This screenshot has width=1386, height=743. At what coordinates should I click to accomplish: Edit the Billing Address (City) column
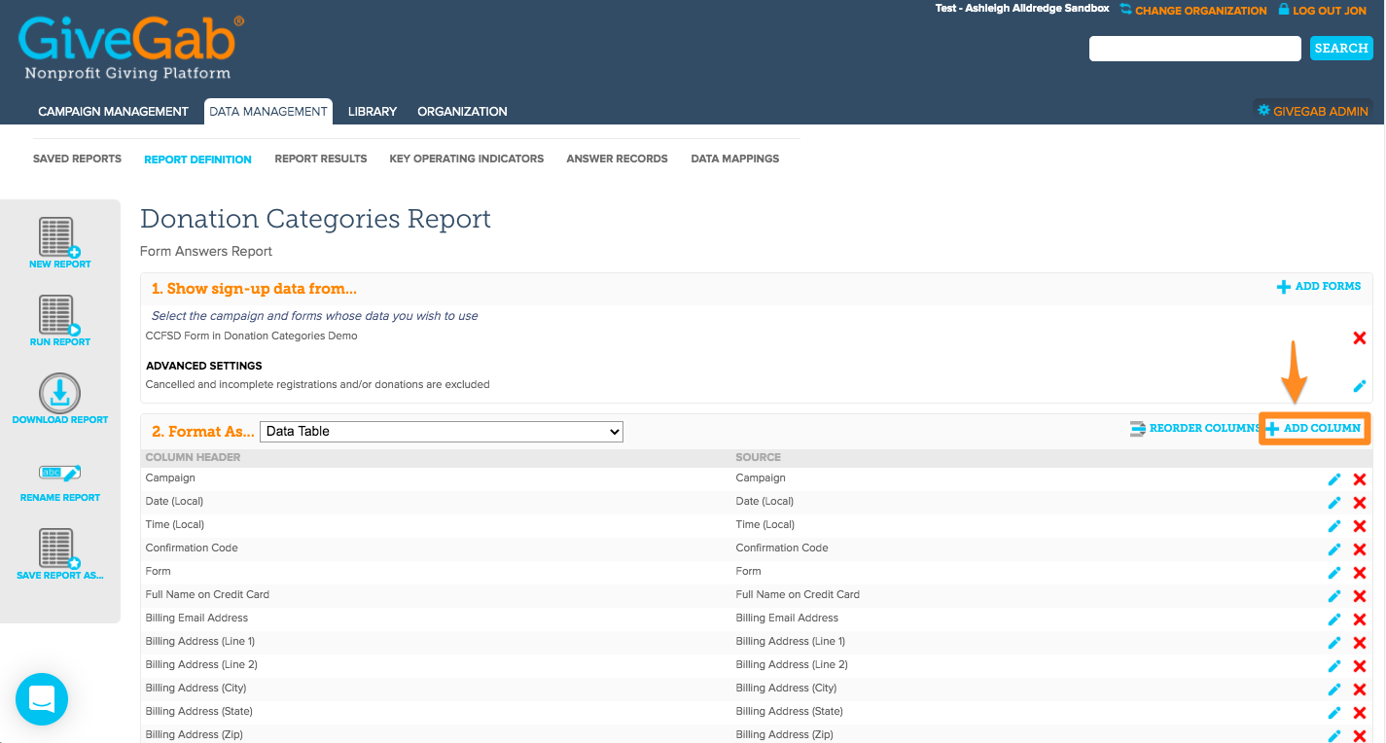click(x=1334, y=690)
